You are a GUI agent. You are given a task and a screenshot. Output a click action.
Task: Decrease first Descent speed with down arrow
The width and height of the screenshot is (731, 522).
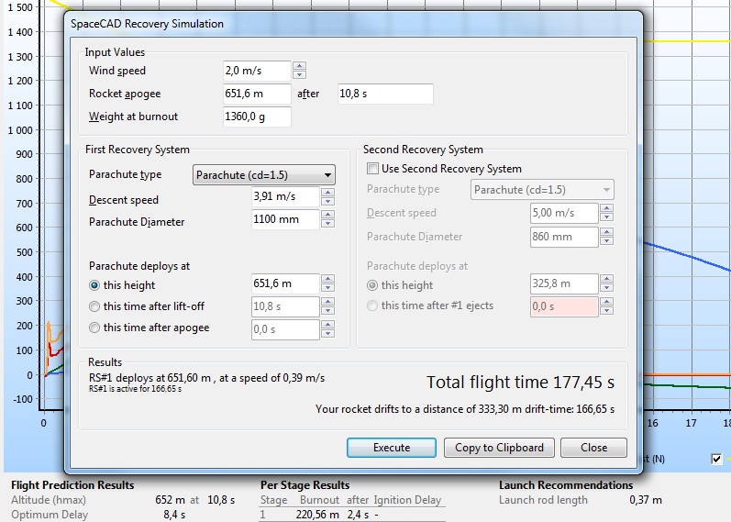click(327, 201)
